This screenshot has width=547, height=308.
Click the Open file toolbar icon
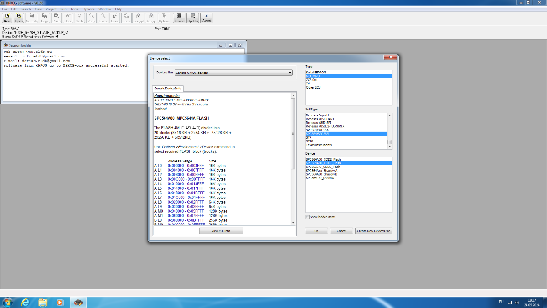pos(19,18)
